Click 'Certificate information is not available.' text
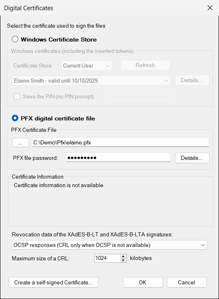Image resolution: width=219 pixels, height=299 pixels. tap(59, 185)
